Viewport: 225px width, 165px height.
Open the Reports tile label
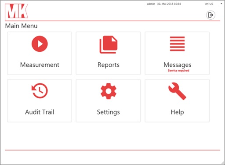pyautogui.click(x=109, y=65)
